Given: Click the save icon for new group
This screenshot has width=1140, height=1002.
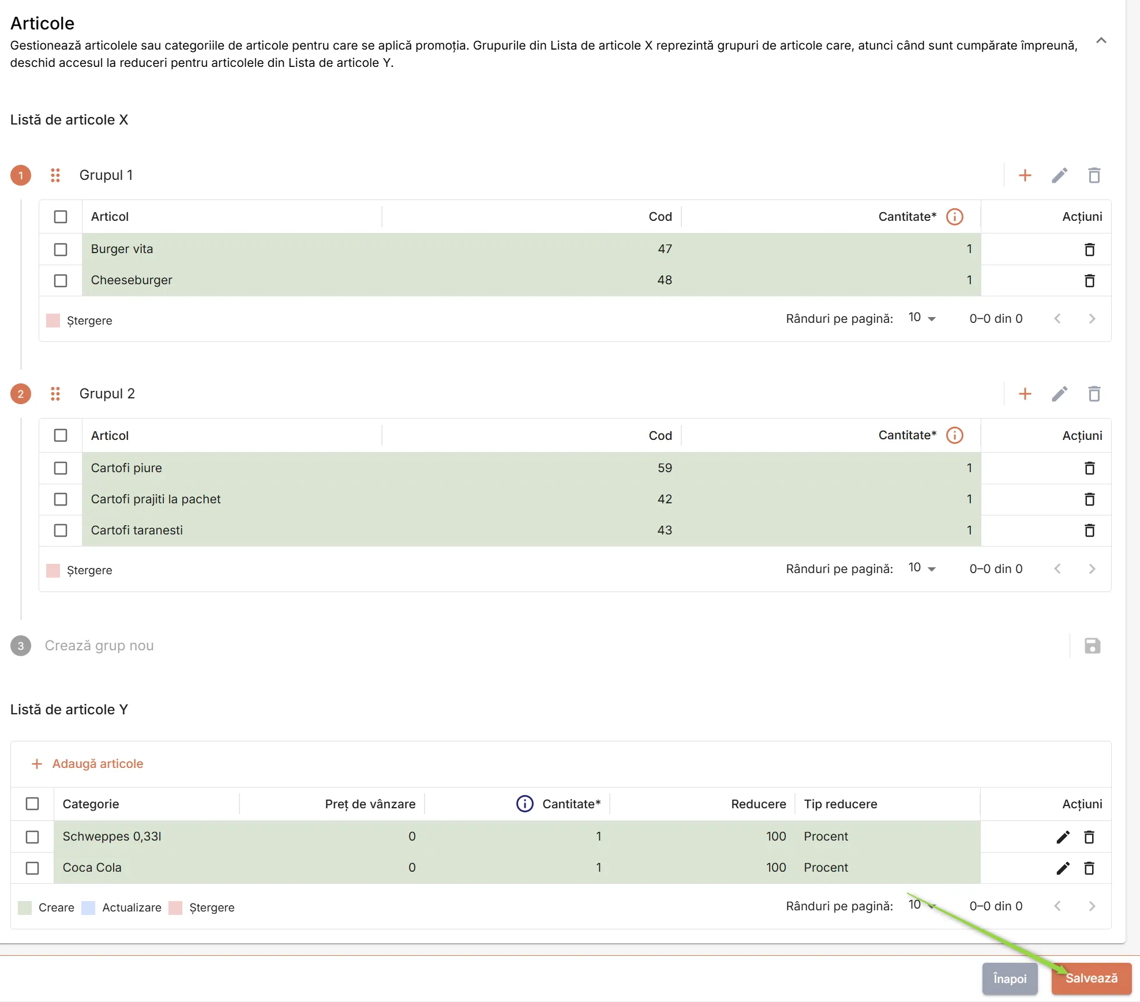Looking at the screenshot, I should [1092, 646].
